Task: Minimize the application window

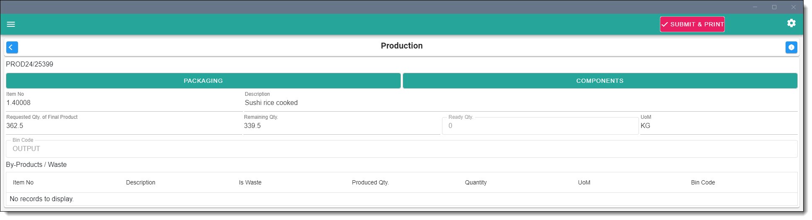Action: tap(755, 7)
